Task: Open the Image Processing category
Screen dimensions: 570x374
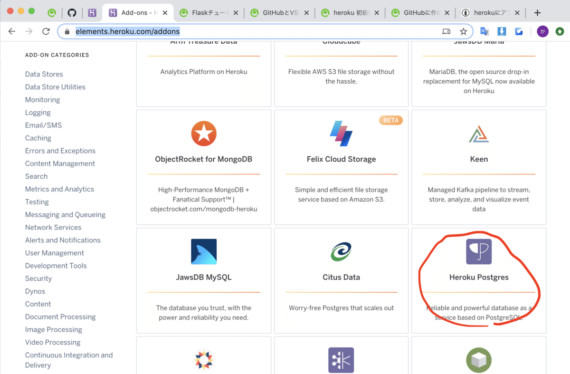Action: [53, 330]
